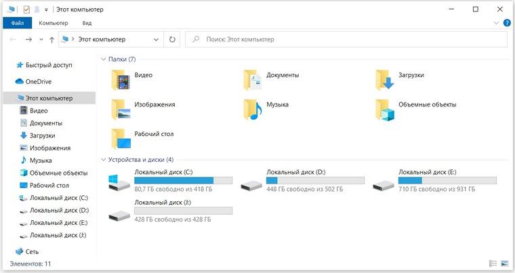Open the Загрузки folder icon in main pane
The width and height of the screenshot is (515, 273).
tap(384, 80)
